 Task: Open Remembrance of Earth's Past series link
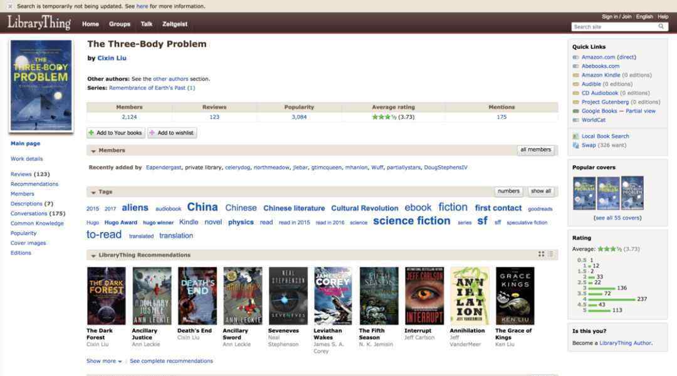152,88
